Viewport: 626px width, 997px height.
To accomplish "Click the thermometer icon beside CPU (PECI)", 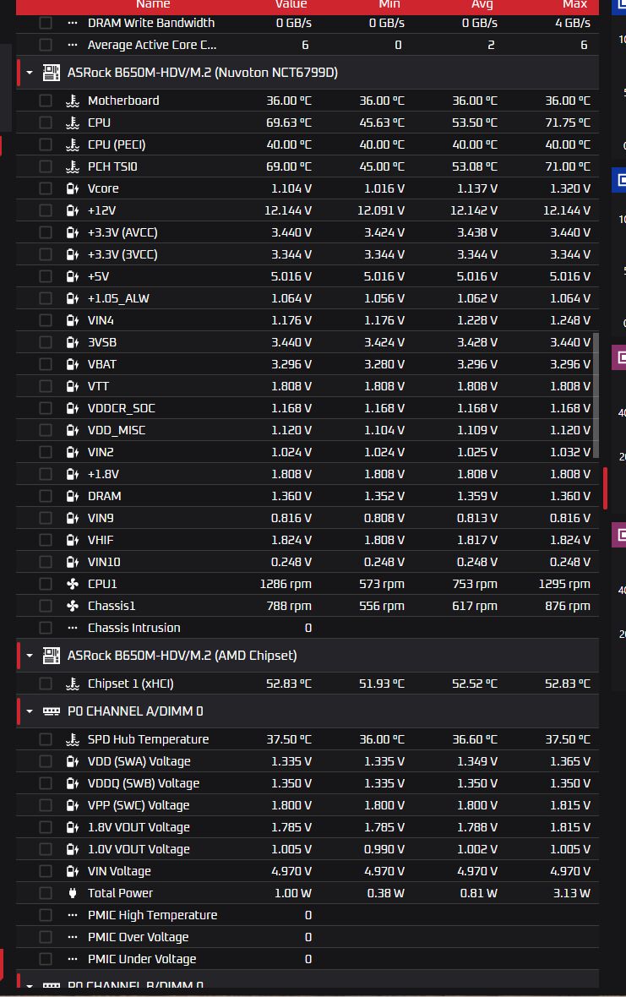I will point(73,144).
